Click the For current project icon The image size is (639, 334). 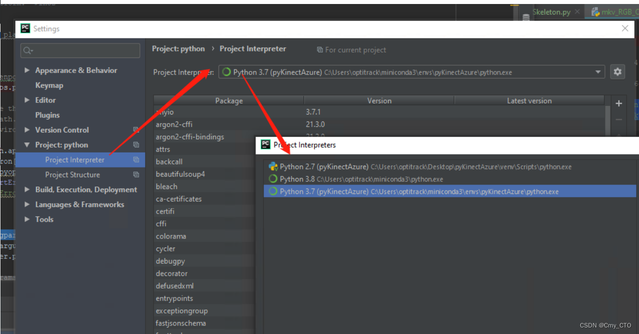320,50
